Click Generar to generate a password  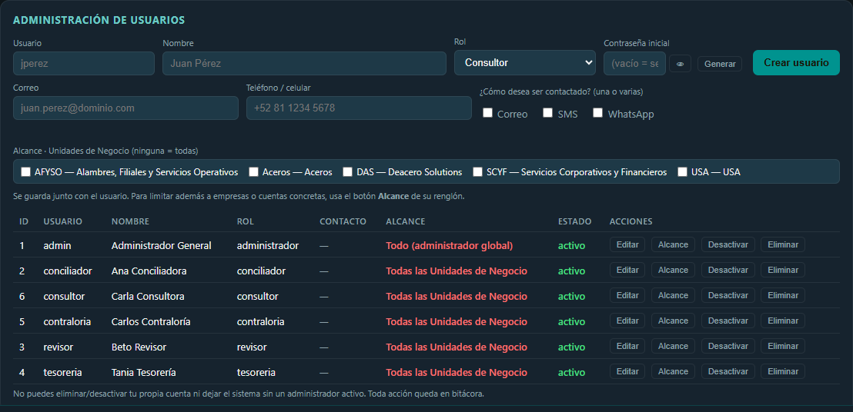[x=720, y=64]
